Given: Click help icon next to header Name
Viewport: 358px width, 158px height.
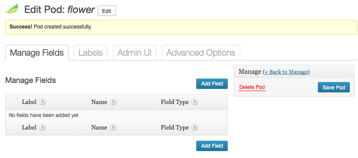Looking at the screenshot, I should point(113,102).
